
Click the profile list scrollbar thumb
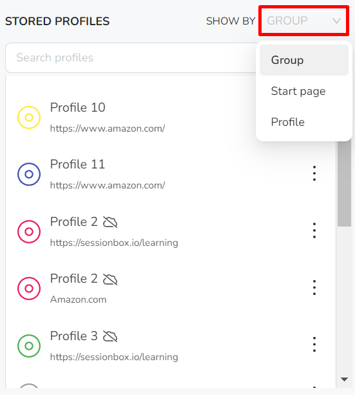(344, 184)
